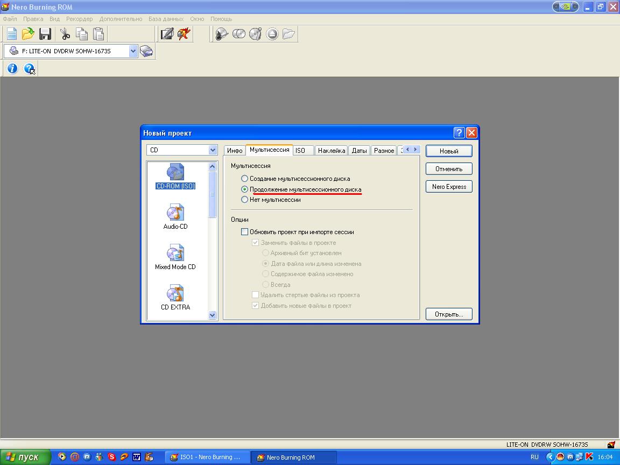Click the Paste clipboard icon
Viewport: 620px width, 465px height.
pos(98,34)
